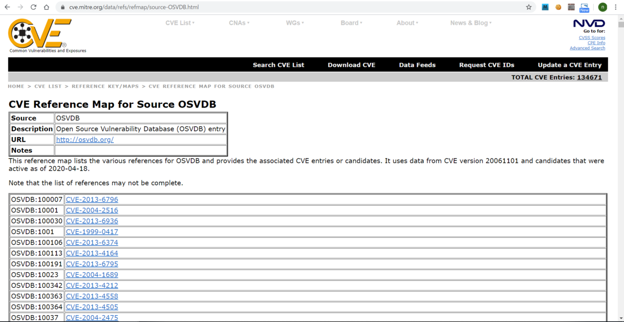Image resolution: width=624 pixels, height=322 pixels.
Task: Bookmark this page with star icon
Action: point(529,7)
